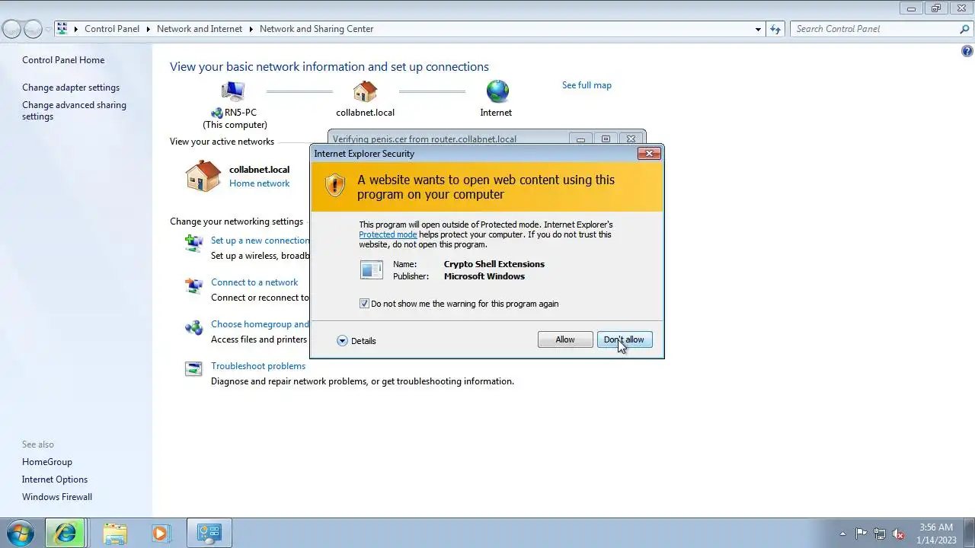Click the network status tray icon
975x548 pixels.
tap(880, 534)
